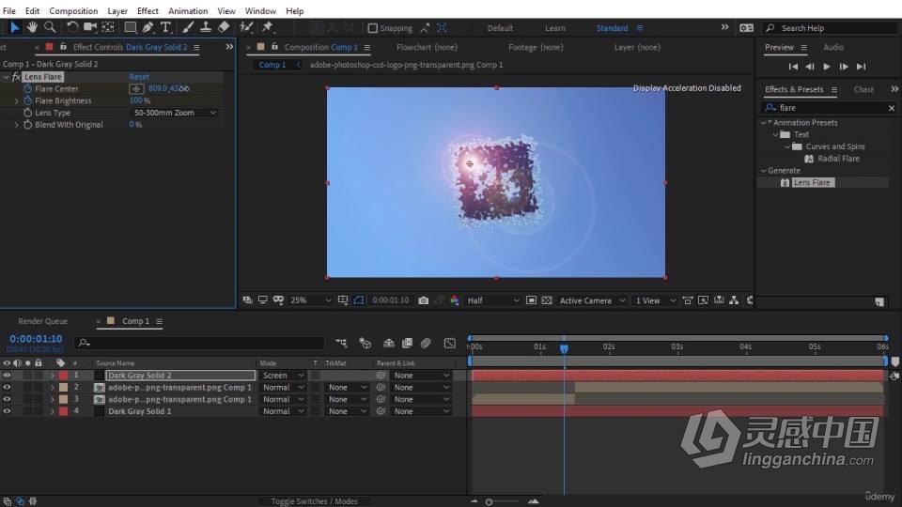Open Screen blend mode dropdown
The image size is (902, 507).
coord(283,376)
